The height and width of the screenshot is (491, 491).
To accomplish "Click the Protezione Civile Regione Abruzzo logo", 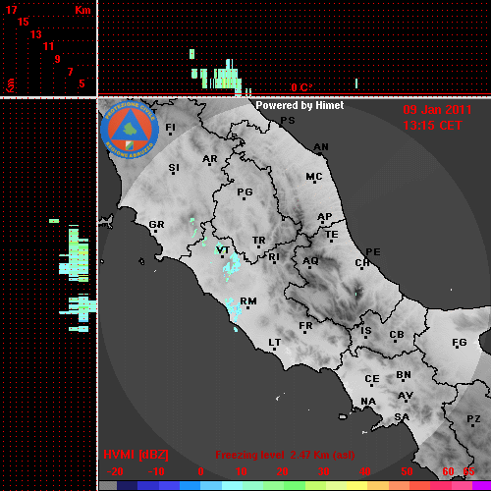I will 130,131.
